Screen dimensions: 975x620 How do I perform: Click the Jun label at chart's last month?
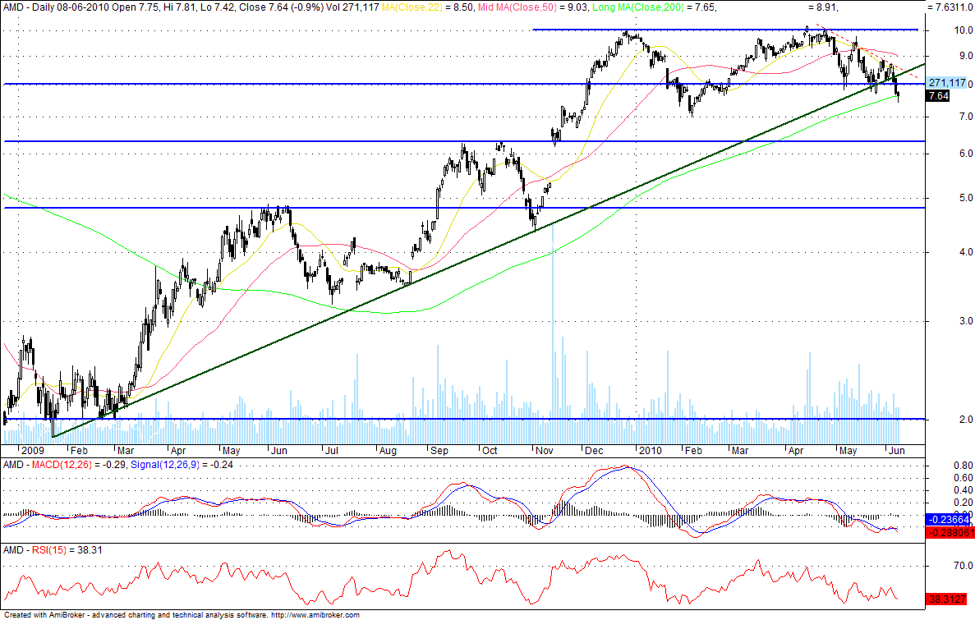click(x=896, y=450)
